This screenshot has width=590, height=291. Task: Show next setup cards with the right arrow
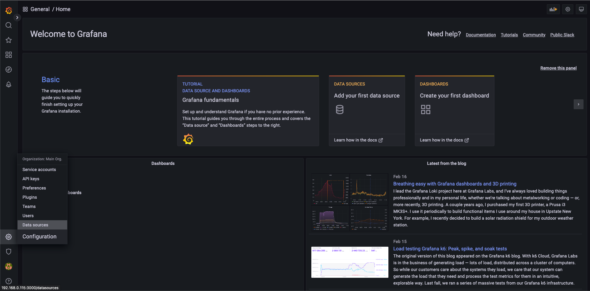579,104
